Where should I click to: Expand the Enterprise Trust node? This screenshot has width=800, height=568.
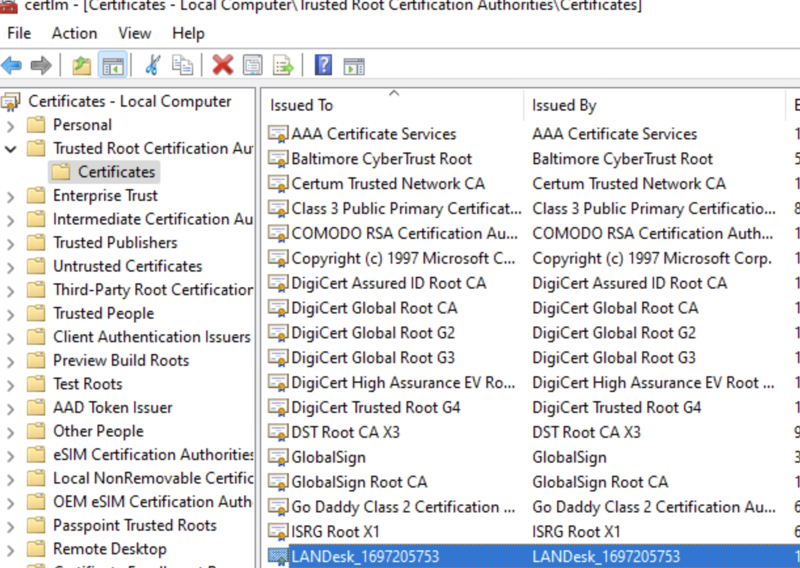12,196
